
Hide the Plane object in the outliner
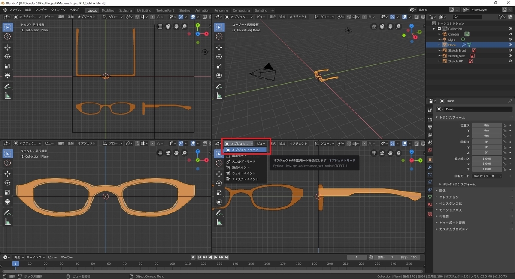pos(510,45)
